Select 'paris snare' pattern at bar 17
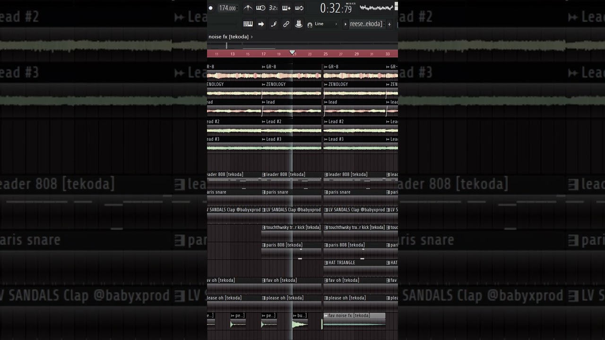The height and width of the screenshot is (340, 605). (291, 197)
